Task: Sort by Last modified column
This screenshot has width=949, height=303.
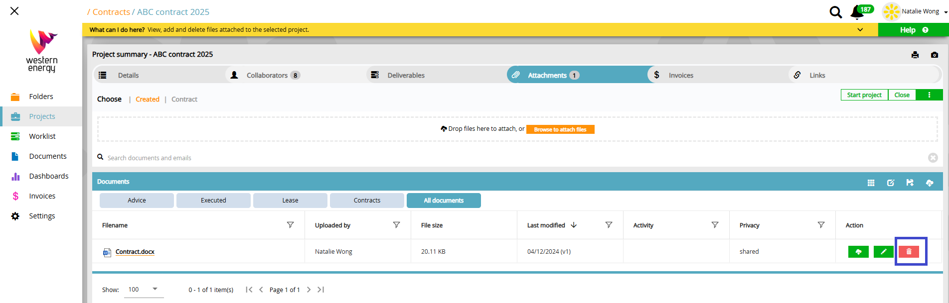Action: [552, 225]
